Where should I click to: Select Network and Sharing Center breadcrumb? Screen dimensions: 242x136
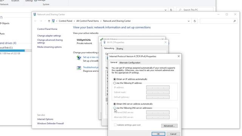coord(117,21)
